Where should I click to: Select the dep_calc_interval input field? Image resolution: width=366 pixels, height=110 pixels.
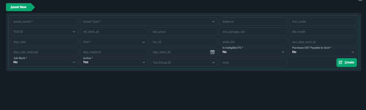pyautogui.click(x=44, y=52)
